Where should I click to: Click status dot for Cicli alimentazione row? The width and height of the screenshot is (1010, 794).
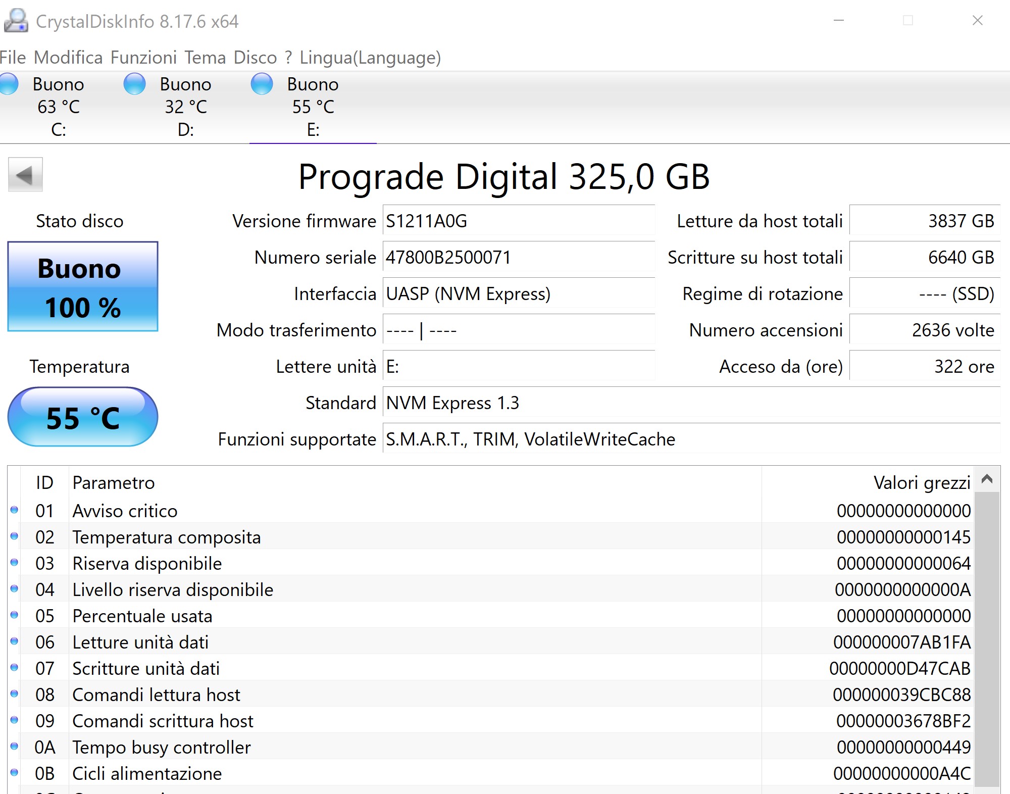pyautogui.click(x=14, y=773)
